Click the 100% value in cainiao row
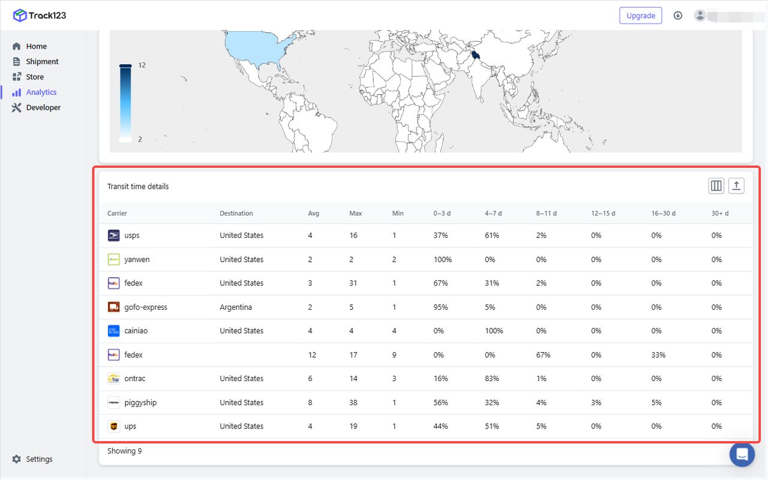Screen dimensions: 768x480 (x=494, y=331)
